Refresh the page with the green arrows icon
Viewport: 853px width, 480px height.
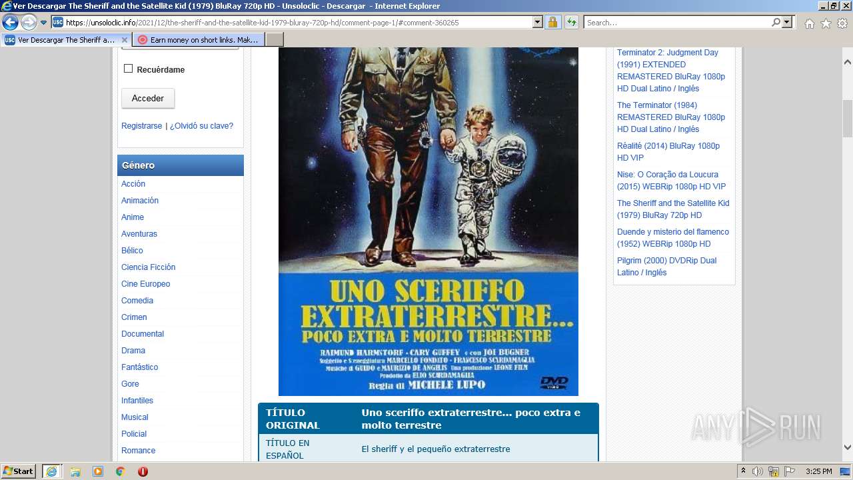pyautogui.click(x=571, y=23)
